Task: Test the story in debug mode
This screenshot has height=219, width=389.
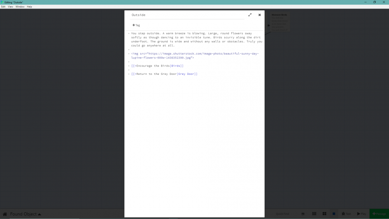Action: coord(346,214)
